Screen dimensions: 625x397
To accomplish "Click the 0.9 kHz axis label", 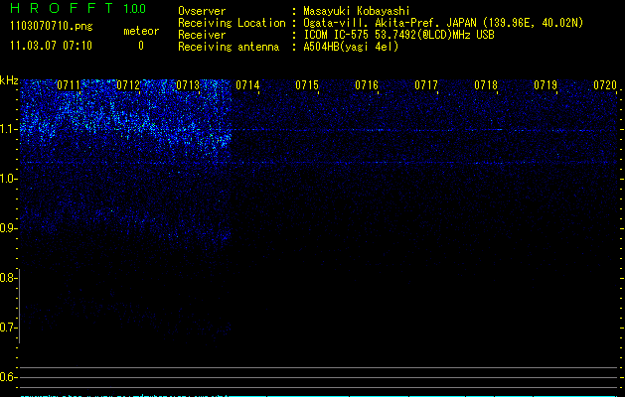I will 9,228.
